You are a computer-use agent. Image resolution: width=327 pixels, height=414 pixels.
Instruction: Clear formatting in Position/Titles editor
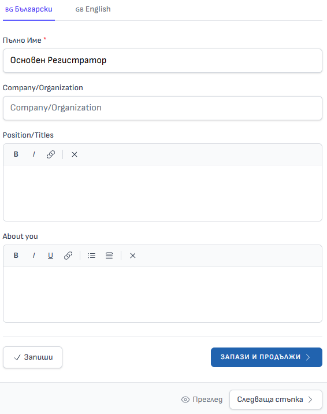click(x=75, y=154)
